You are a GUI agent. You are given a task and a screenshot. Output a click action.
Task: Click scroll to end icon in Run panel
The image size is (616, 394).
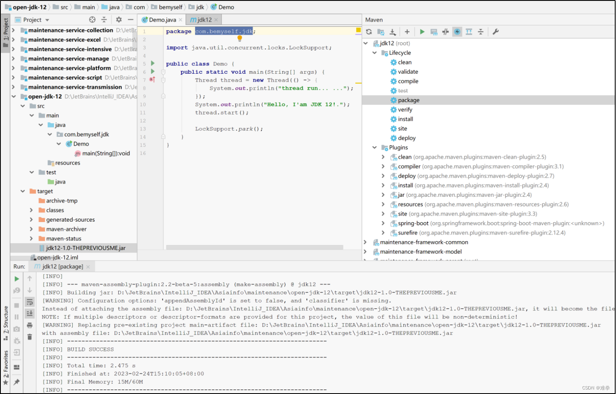30,313
